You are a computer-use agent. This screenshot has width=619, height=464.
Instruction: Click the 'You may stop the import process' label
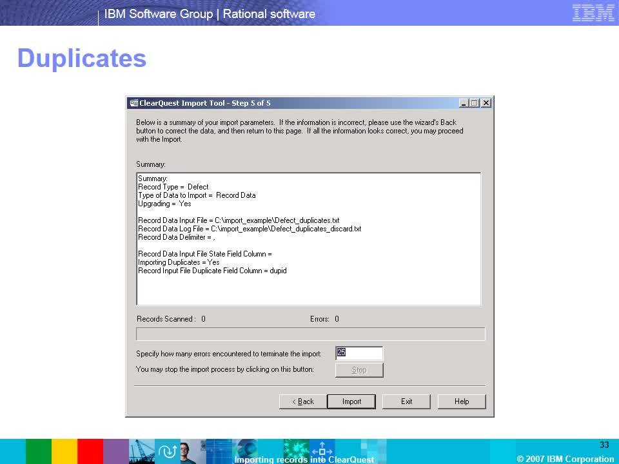point(225,369)
